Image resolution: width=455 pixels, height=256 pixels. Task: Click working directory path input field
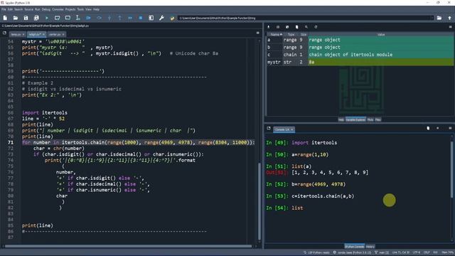304,18
